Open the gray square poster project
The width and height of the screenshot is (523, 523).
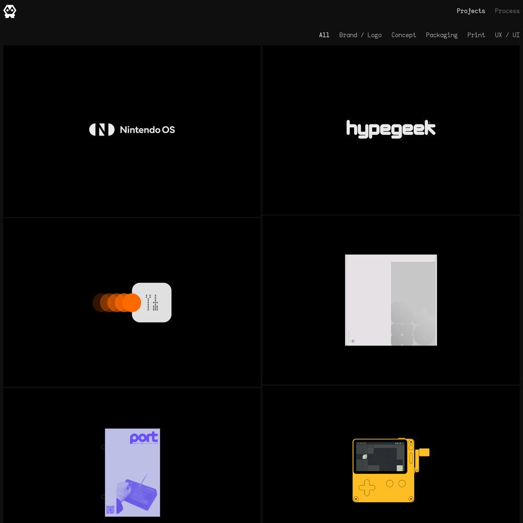[391, 300]
